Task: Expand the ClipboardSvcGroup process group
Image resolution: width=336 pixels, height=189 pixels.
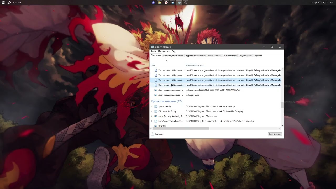Action: pos(152,111)
